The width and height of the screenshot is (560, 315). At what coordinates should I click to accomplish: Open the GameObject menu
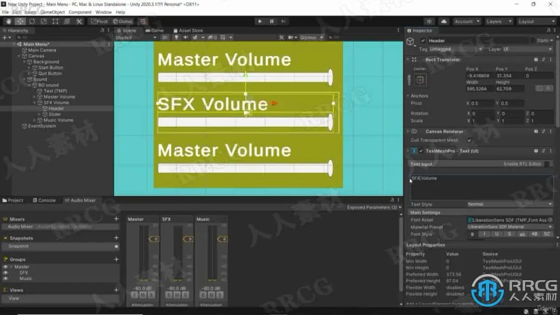(x=52, y=12)
